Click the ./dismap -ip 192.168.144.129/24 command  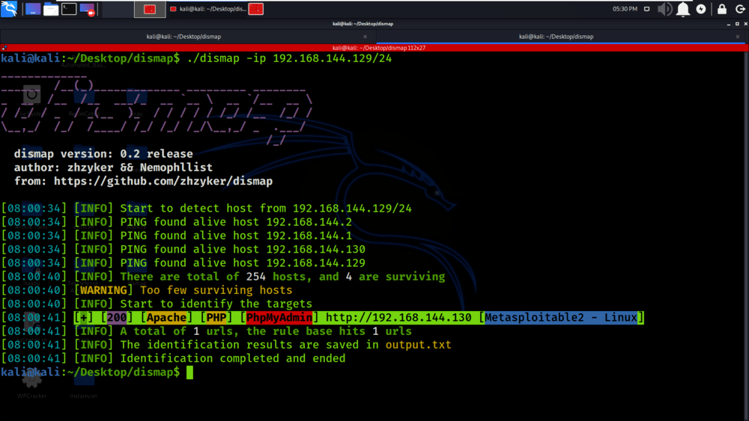(x=289, y=58)
